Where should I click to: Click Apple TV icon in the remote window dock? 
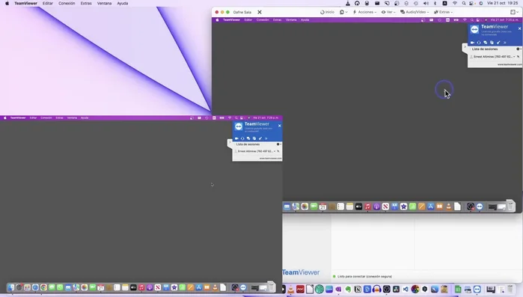pyautogui.click(x=358, y=206)
